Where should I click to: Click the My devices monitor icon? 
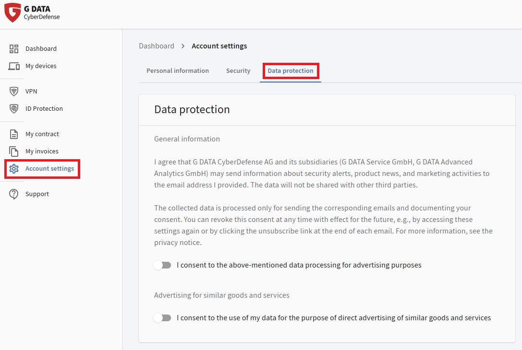[x=14, y=66]
